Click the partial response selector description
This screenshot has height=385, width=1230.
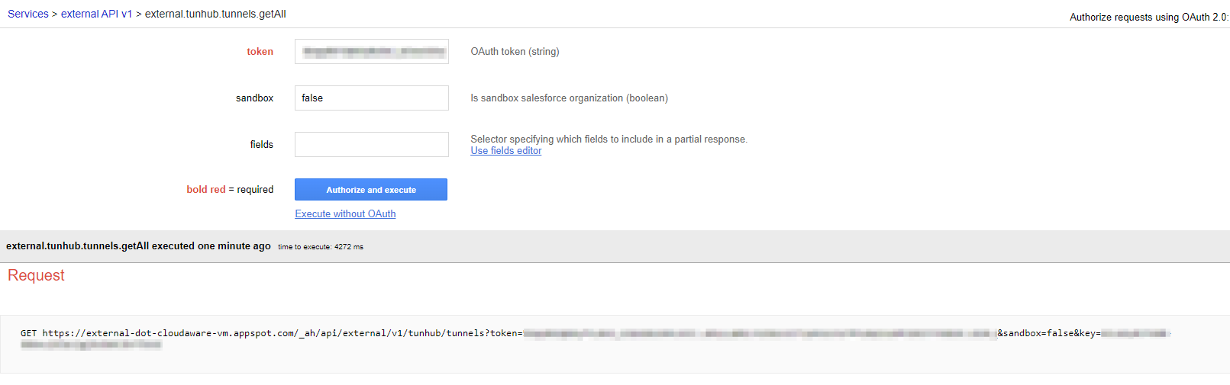(x=609, y=140)
